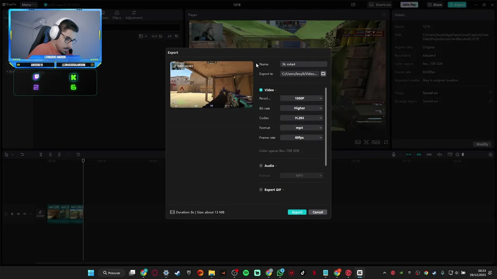Toggle the main track magnet icon

(x=408, y=155)
